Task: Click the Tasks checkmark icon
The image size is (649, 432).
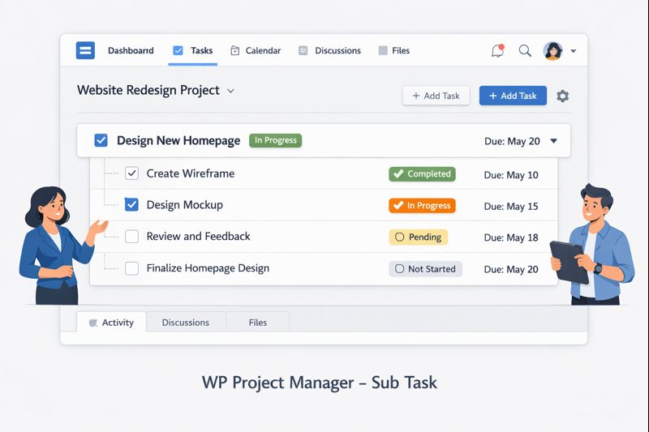Action: click(x=178, y=50)
